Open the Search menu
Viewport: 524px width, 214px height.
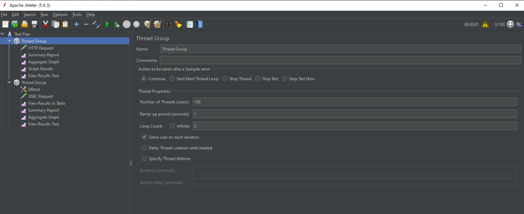pos(30,14)
